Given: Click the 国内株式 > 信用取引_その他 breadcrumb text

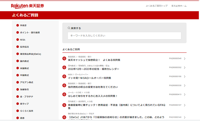Looking at the screenshot, I should point(80,101).
